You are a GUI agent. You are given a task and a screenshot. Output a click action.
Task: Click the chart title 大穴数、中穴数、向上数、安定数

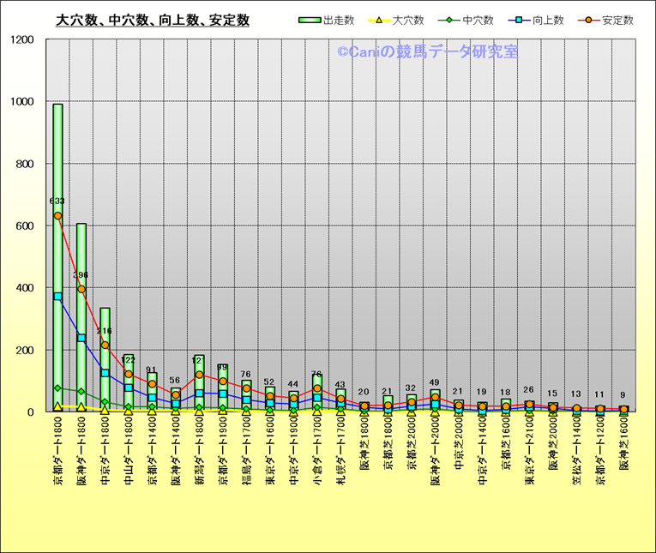coord(152,20)
